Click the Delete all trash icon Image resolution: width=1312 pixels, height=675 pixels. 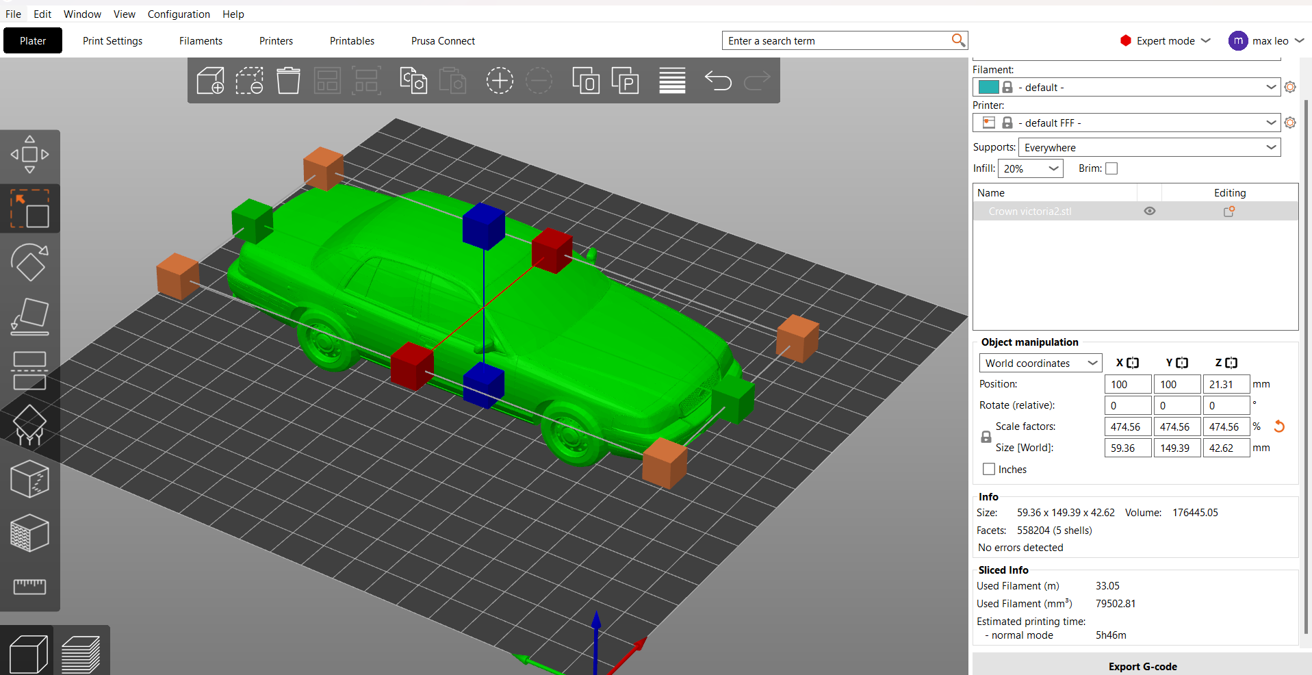click(288, 81)
